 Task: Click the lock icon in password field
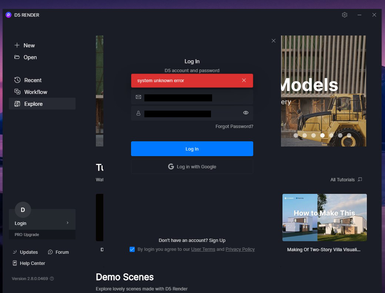coord(138,113)
